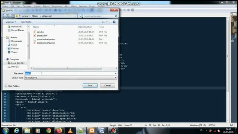Open Windows Explorer from the taskbar
Image resolution: width=238 pixels, height=134 pixels.
click(27, 131)
